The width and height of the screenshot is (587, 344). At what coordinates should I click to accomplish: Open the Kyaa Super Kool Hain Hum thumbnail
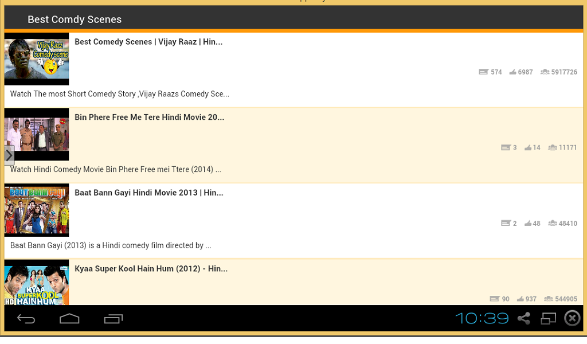37,282
